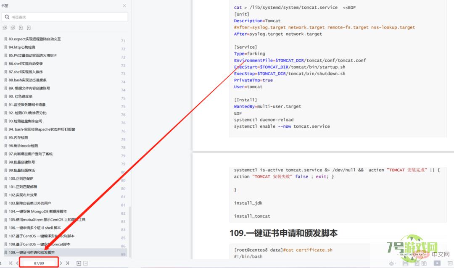Image resolution: width=454 pixels, height=268 pixels.
Task: Open bookmark 95.内存检测
Action: [18, 137]
